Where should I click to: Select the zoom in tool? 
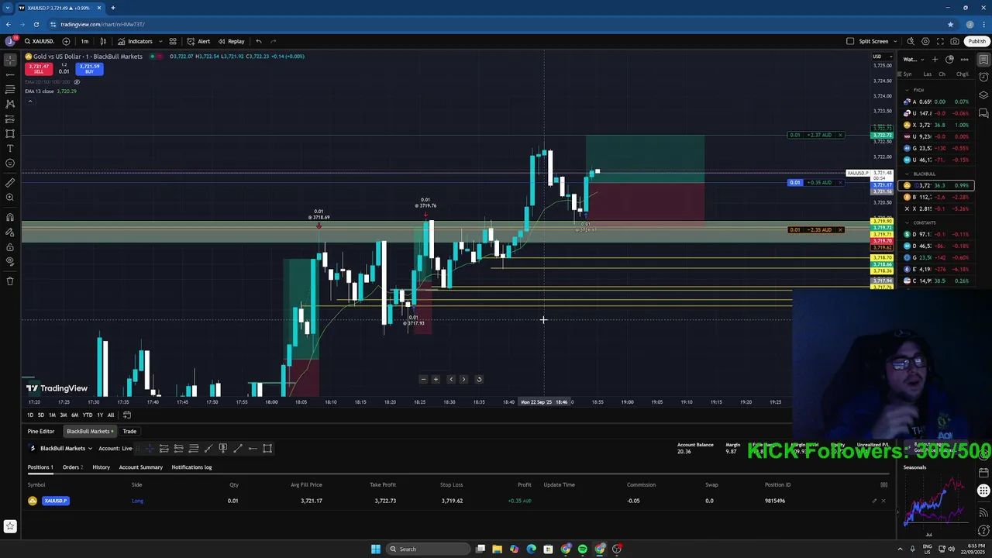[10, 198]
